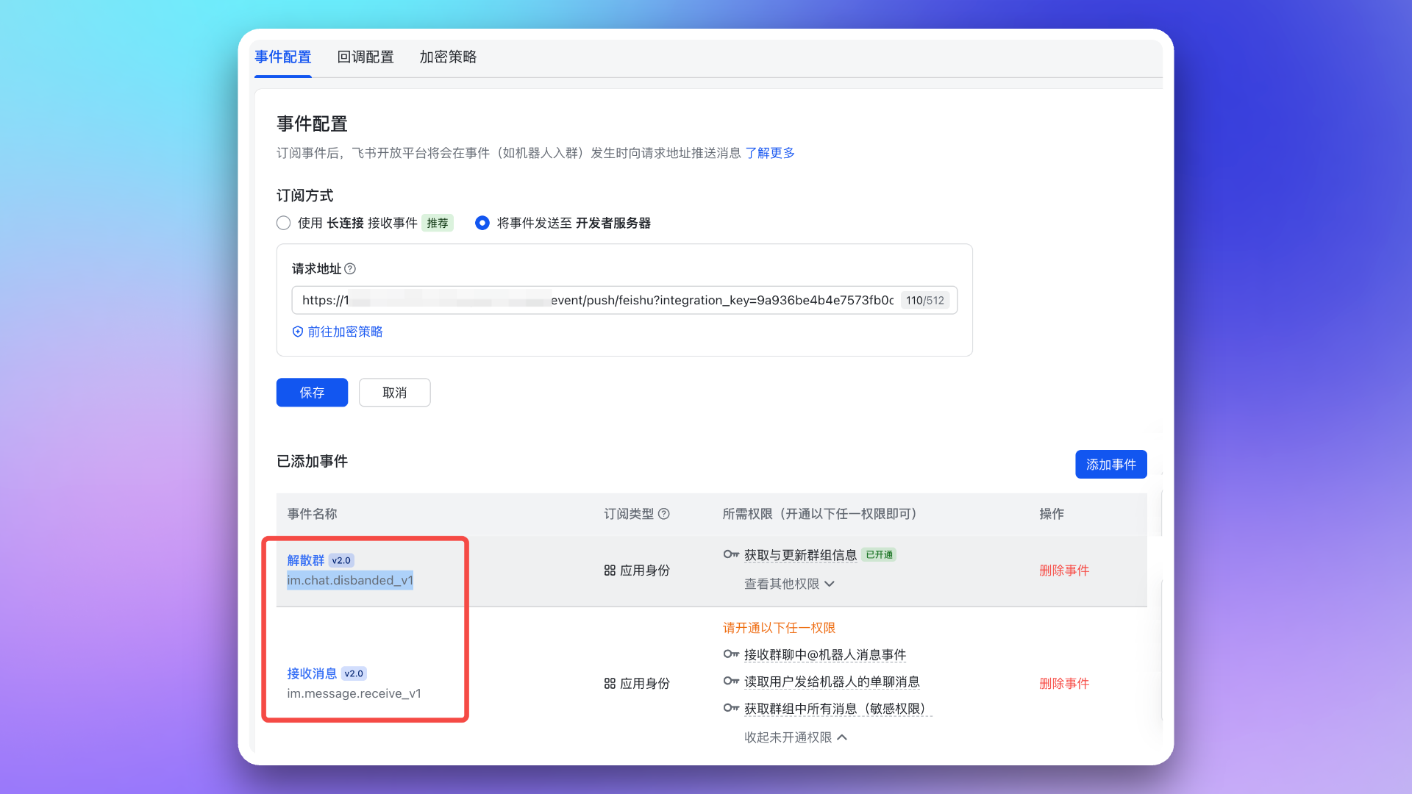Open 加密策略 tab
This screenshot has height=794, width=1412.
(448, 57)
